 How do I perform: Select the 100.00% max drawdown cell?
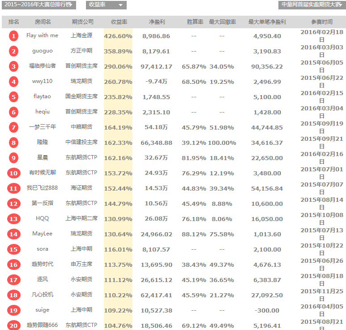(222, 143)
